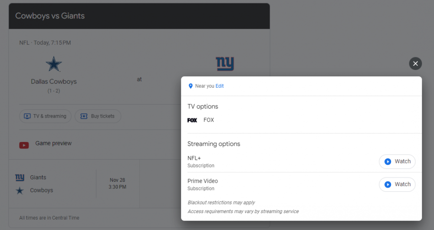Watch the game on Prime Video
The width and height of the screenshot is (434, 230).
pyautogui.click(x=397, y=184)
